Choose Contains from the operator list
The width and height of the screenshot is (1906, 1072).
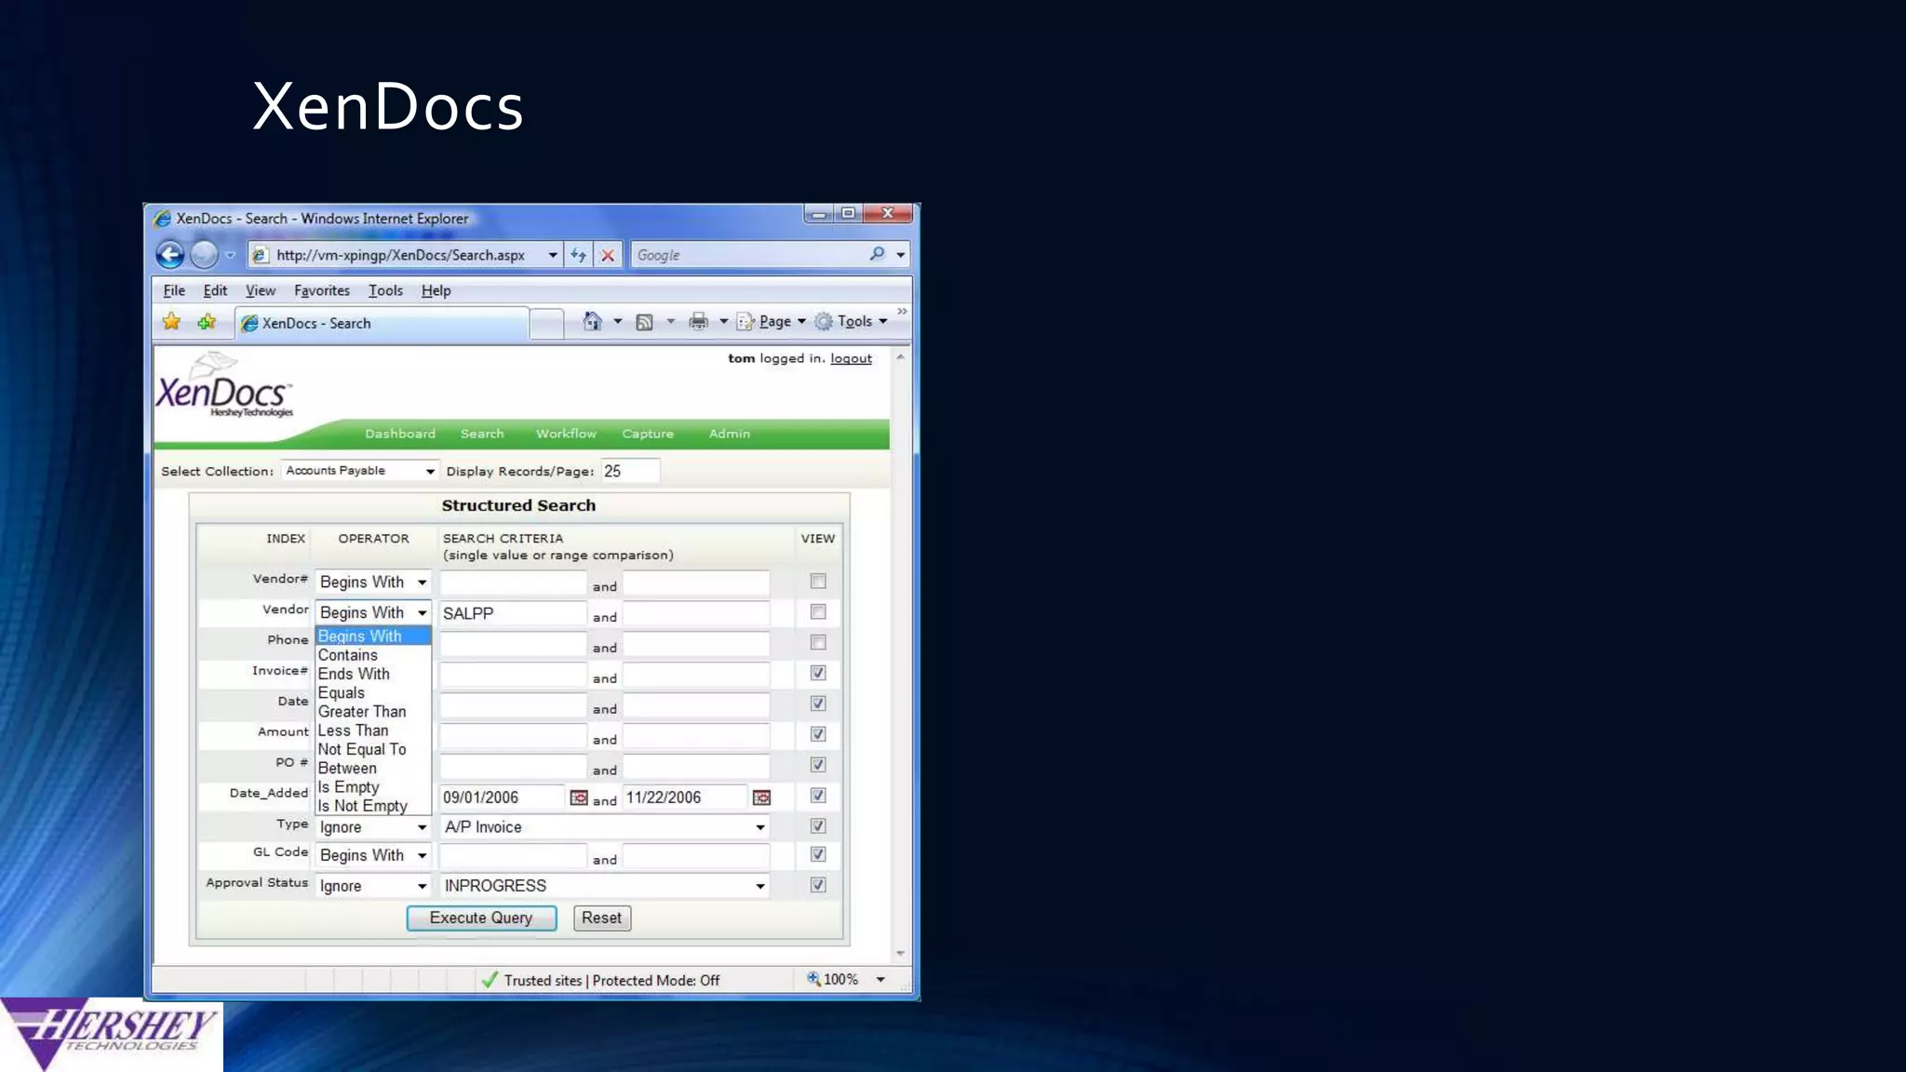coord(348,655)
